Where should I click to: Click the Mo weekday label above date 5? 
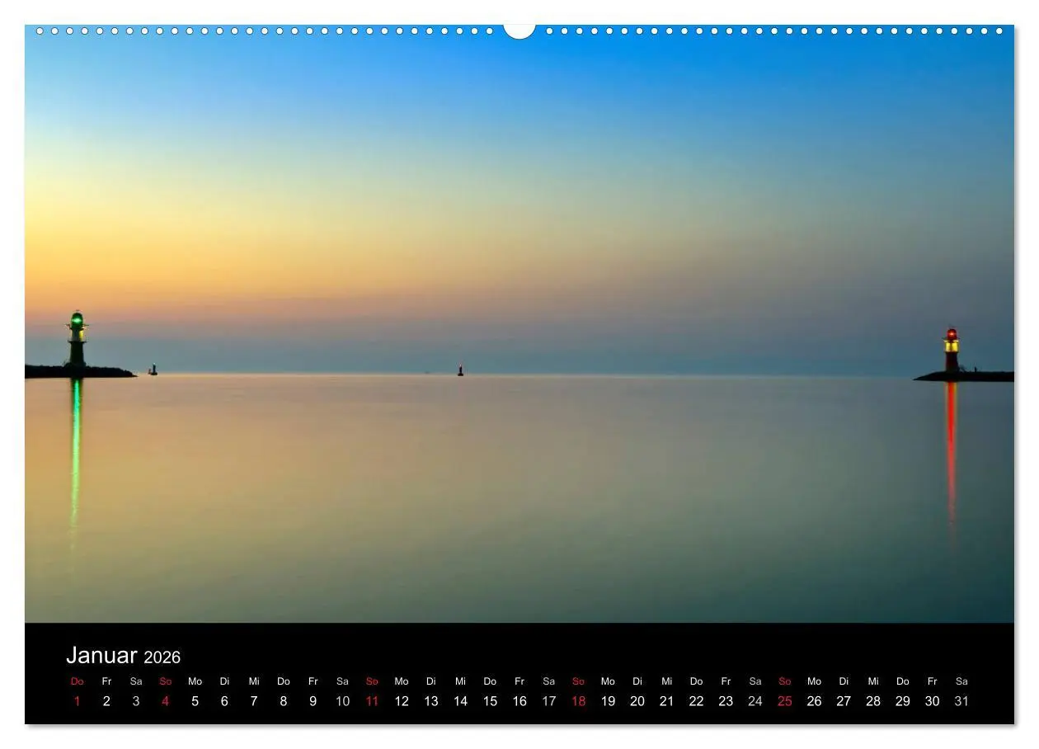tap(195, 681)
